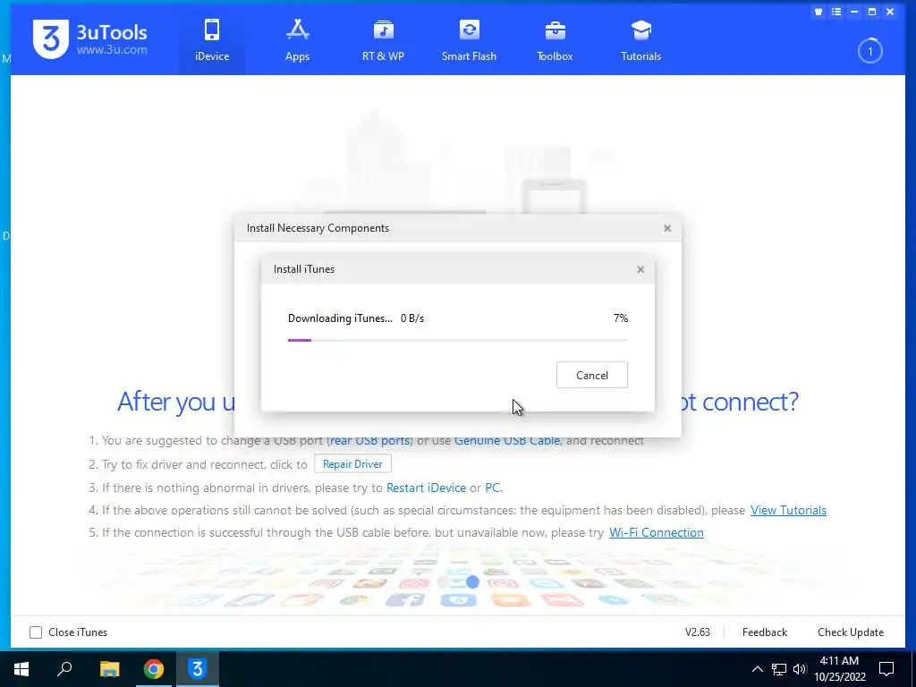Open the Windows Start menu
916x687 pixels.
[x=21, y=669]
